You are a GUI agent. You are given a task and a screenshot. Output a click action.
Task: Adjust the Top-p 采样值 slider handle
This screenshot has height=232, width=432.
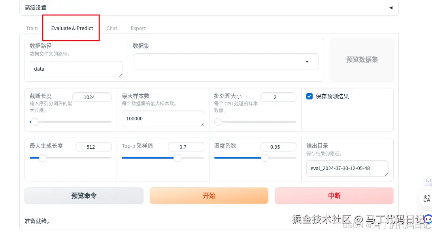pos(177,158)
